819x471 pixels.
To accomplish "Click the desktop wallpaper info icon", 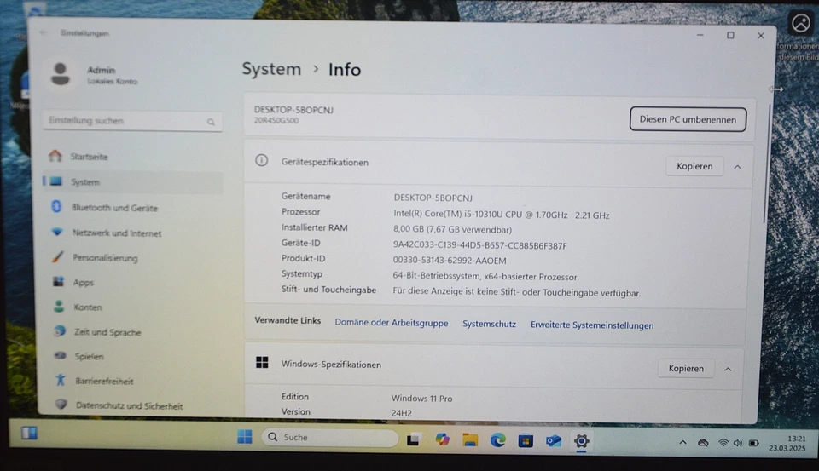I will click(800, 24).
